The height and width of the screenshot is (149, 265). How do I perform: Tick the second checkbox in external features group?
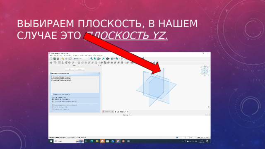point(53,102)
